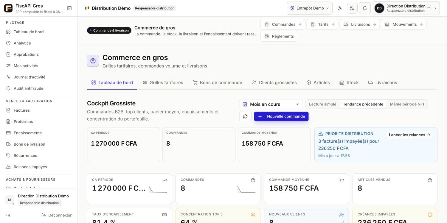Viewport: 447px width, 223px height.
Task: Open Approbations in sidebar
Action: (39, 54)
